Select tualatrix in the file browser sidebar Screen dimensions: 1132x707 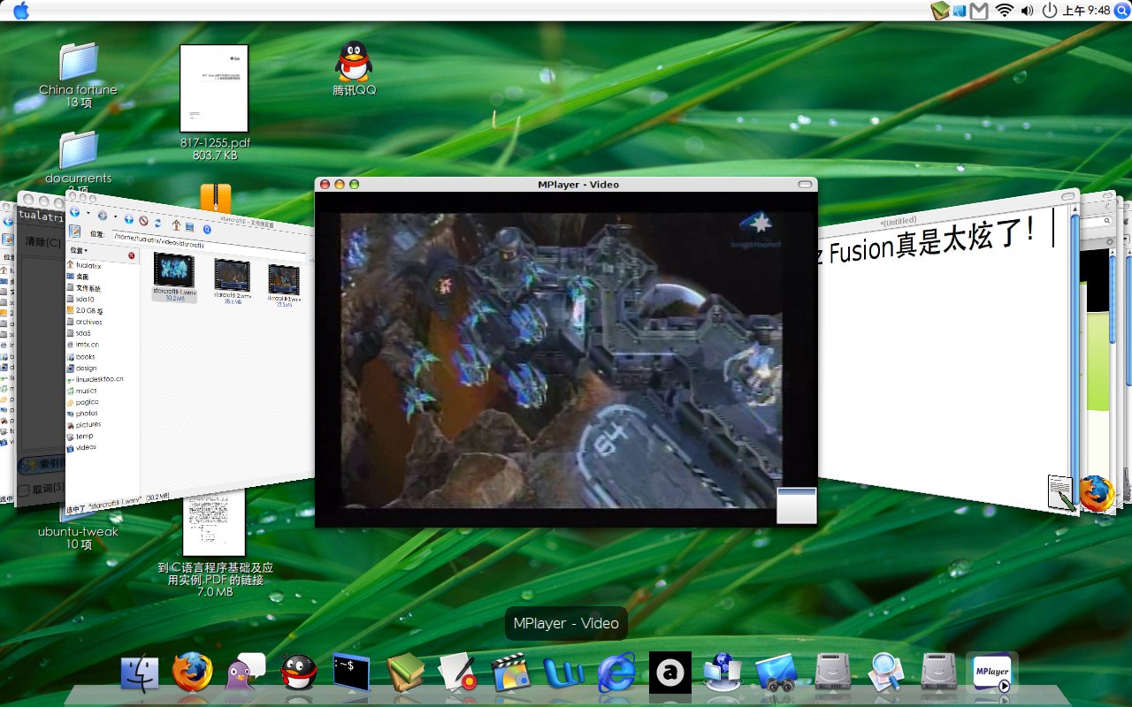[87, 264]
